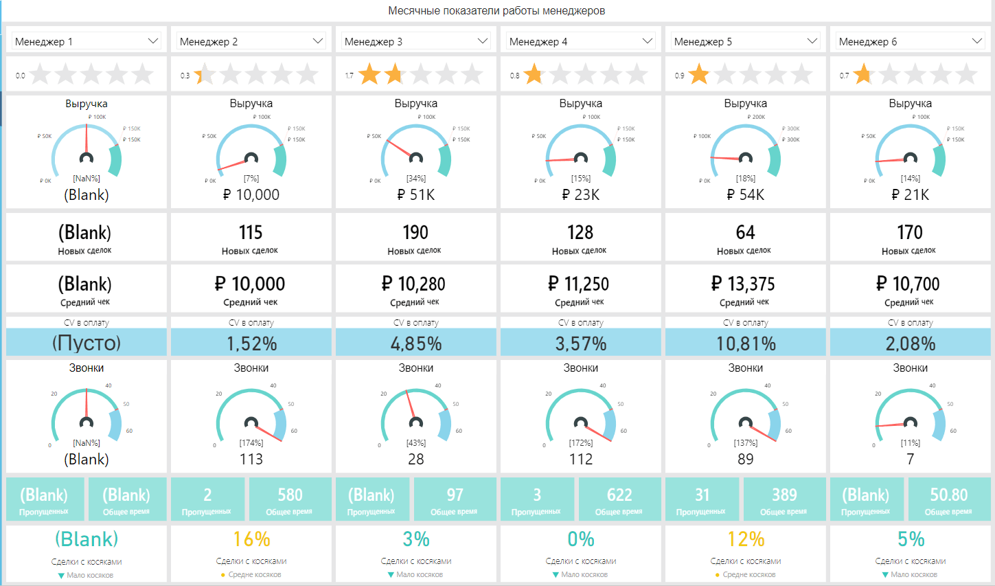Click the CV в оплату 1,52% bar
Viewport: 995px width, 586px height.
(x=251, y=342)
